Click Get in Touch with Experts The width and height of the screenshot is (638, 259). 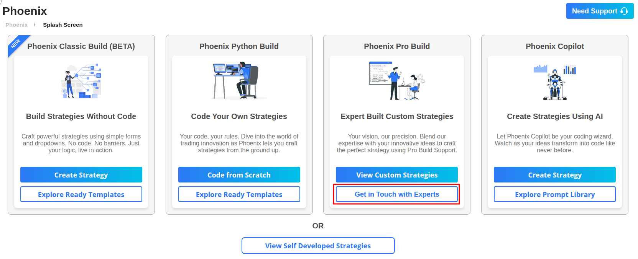[397, 194]
